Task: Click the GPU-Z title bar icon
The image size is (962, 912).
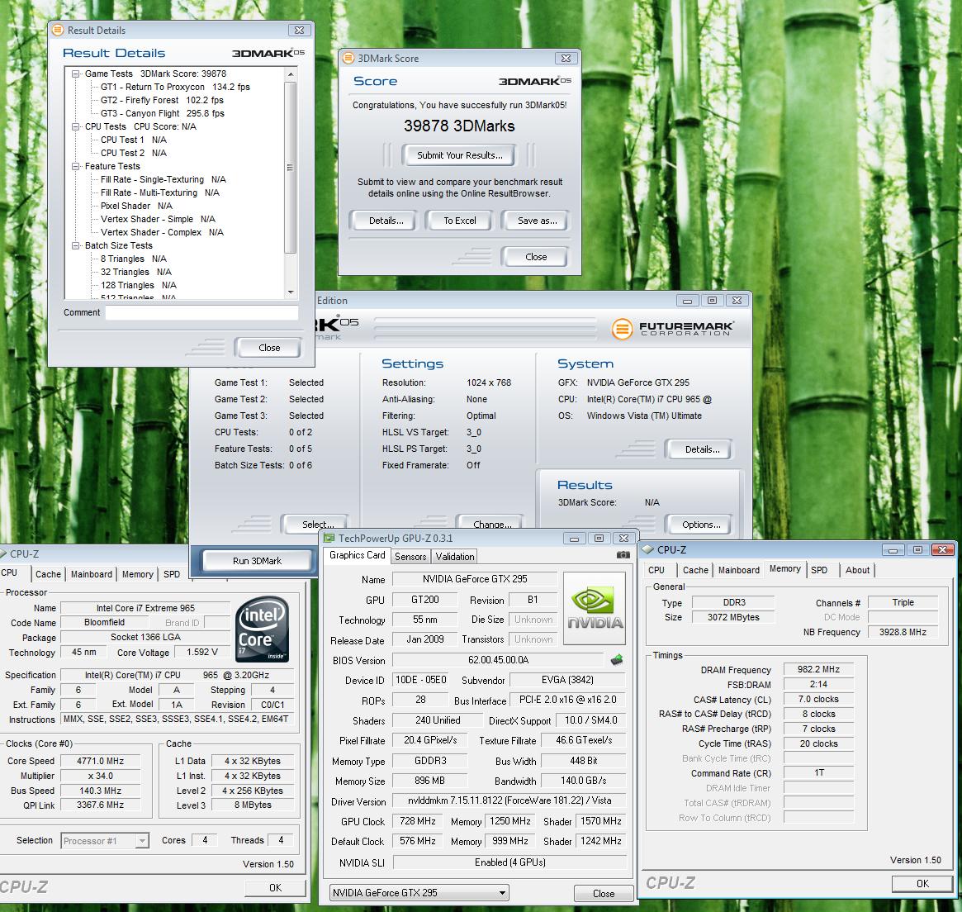Action: [329, 539]
